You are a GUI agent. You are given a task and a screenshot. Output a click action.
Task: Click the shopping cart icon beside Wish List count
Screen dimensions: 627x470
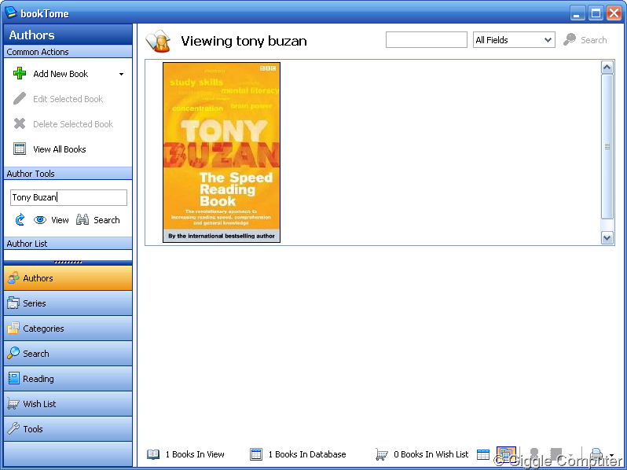point(382,454)
